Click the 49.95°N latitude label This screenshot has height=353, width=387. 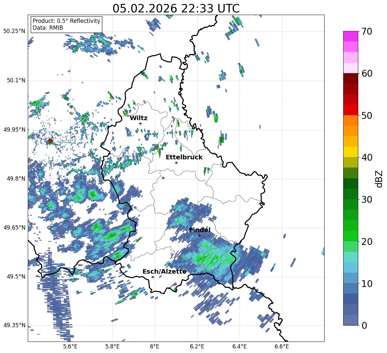click(x=14, y=129)
